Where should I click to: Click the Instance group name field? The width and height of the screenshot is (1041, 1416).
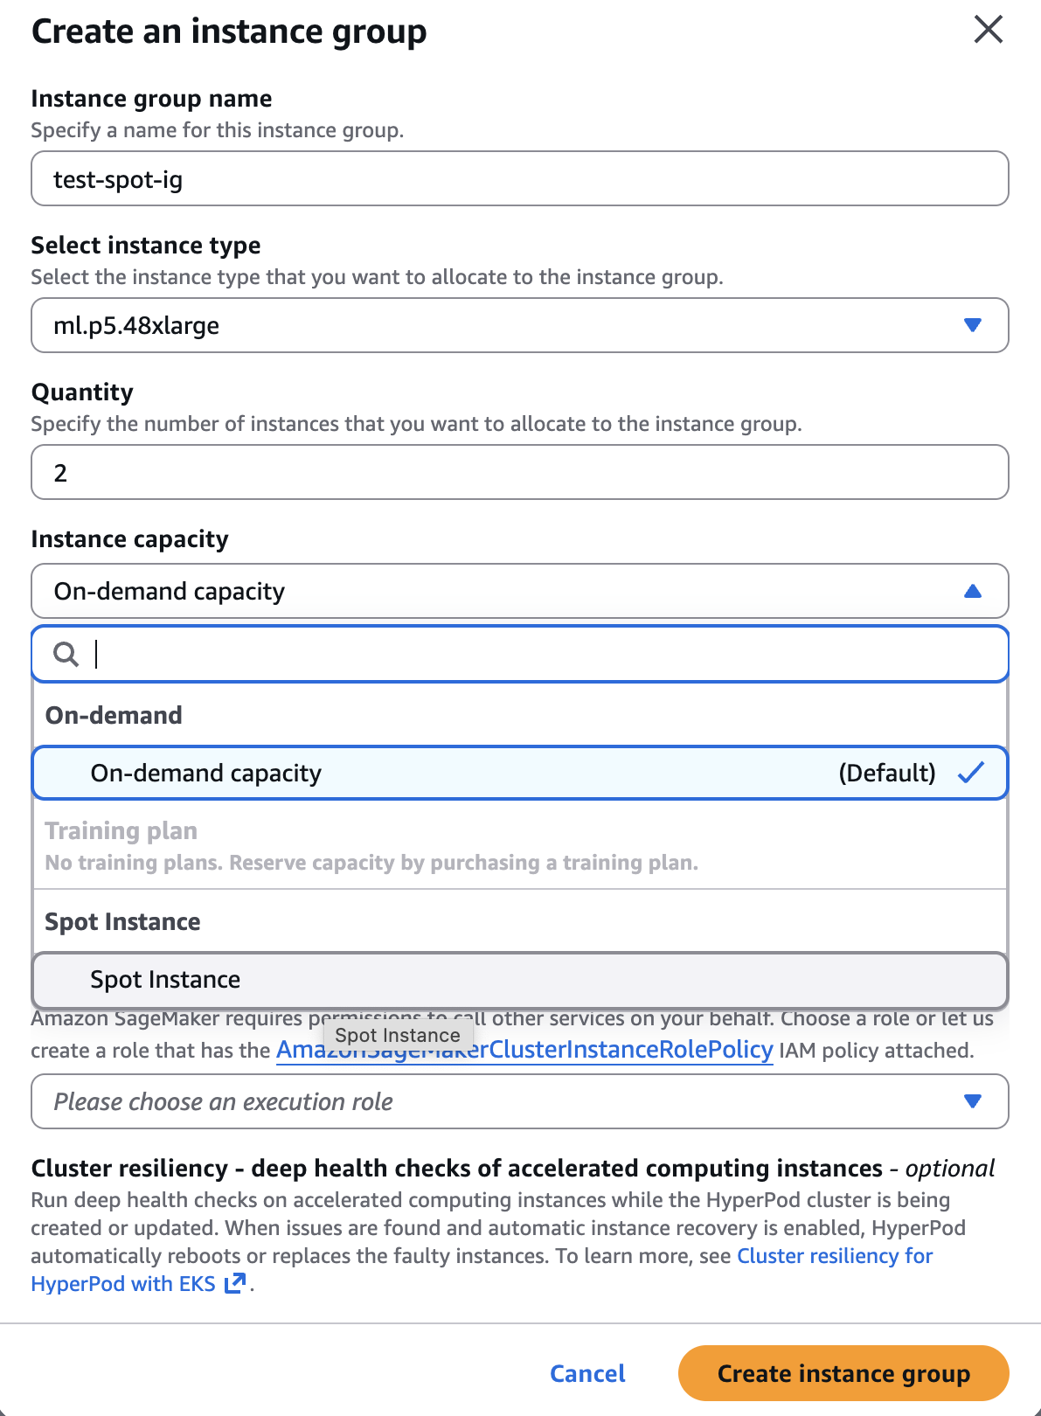tap(519, 179)
